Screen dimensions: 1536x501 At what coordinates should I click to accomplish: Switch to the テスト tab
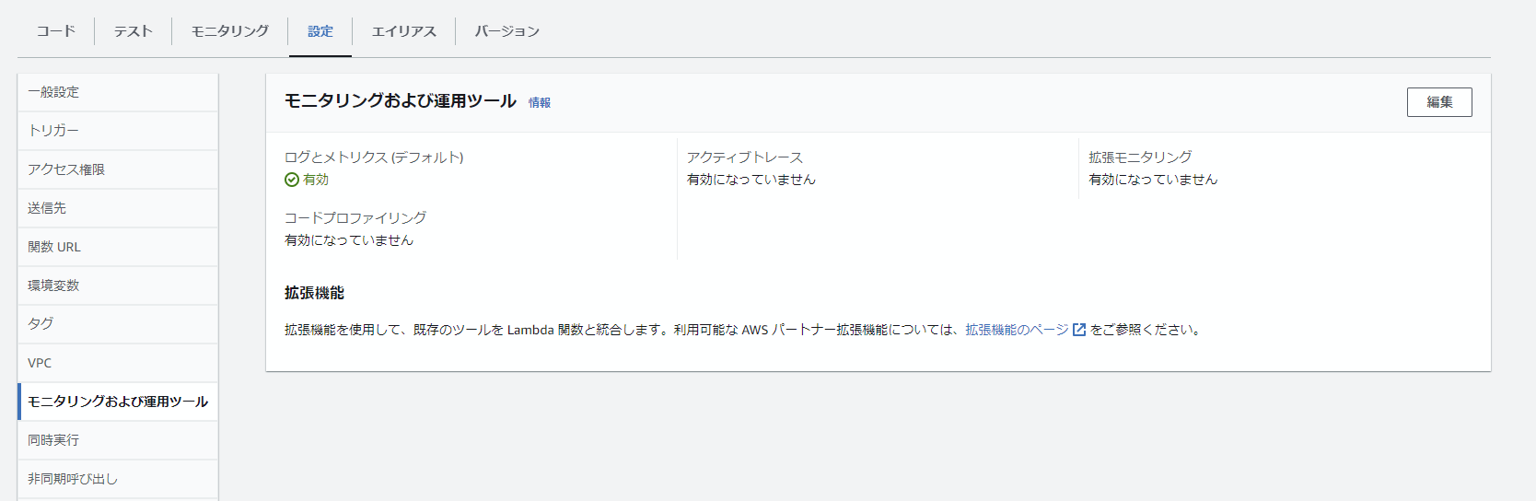(x=133, y=31)
